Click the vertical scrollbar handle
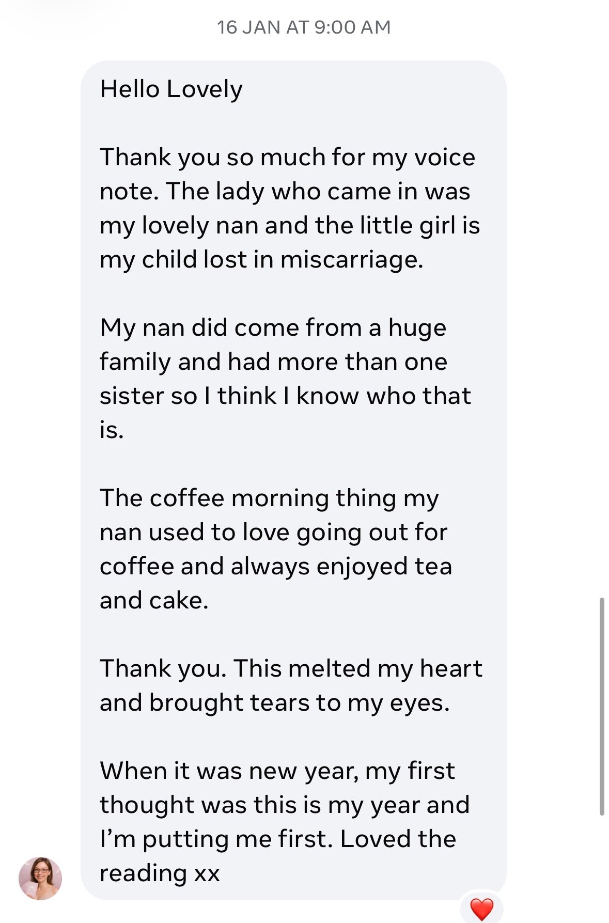This screenshot has height=923, width=609. click(x=602, y=706)
